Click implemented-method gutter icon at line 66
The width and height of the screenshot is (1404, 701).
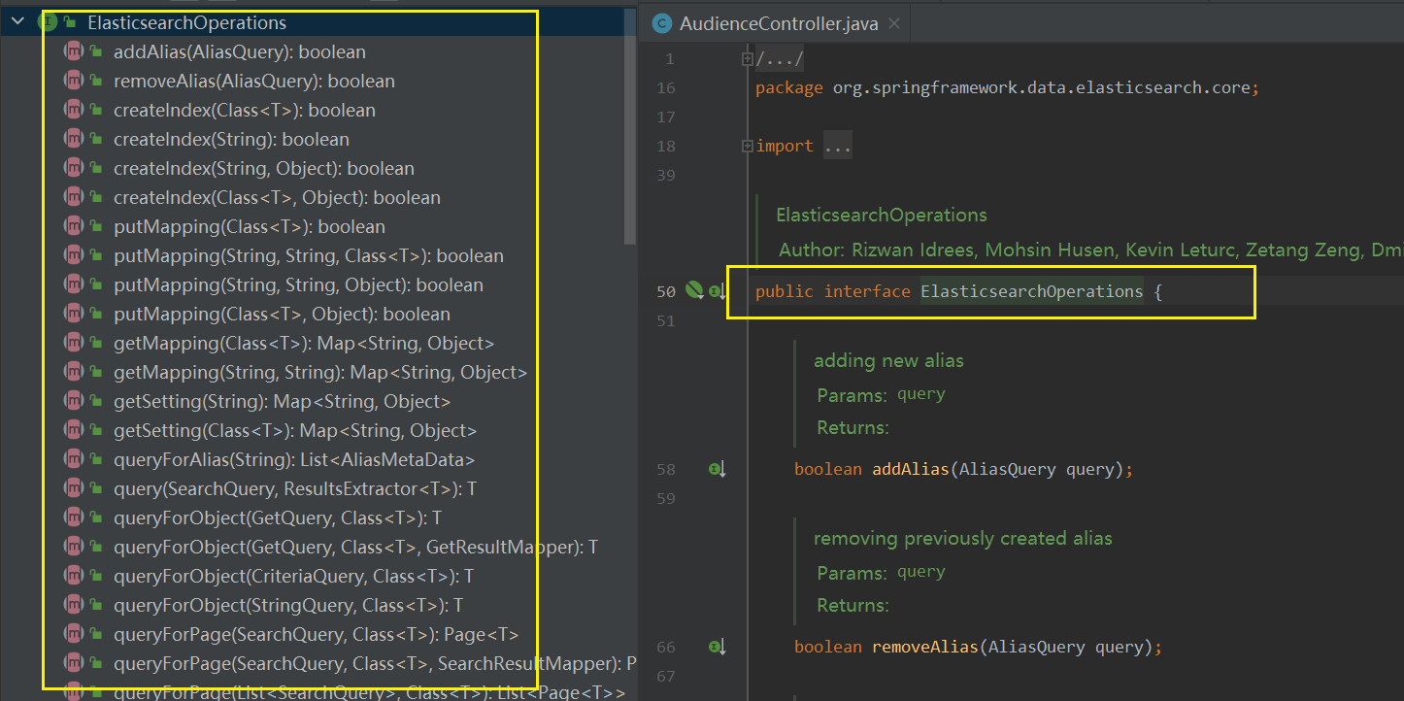click(717, 647)
